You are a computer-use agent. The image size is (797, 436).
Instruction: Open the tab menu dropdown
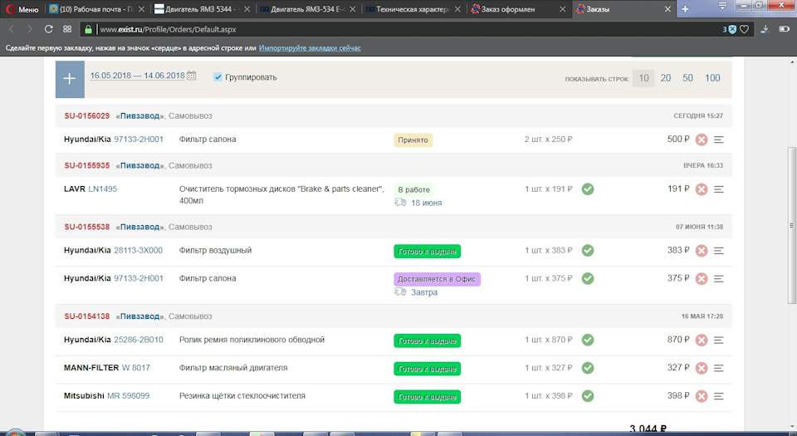point(722,6)
